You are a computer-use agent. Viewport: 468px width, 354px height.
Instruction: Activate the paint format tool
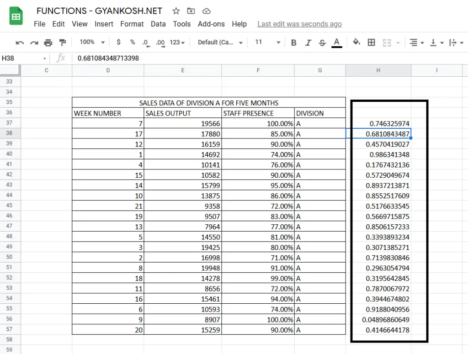(x=62, y=42)
